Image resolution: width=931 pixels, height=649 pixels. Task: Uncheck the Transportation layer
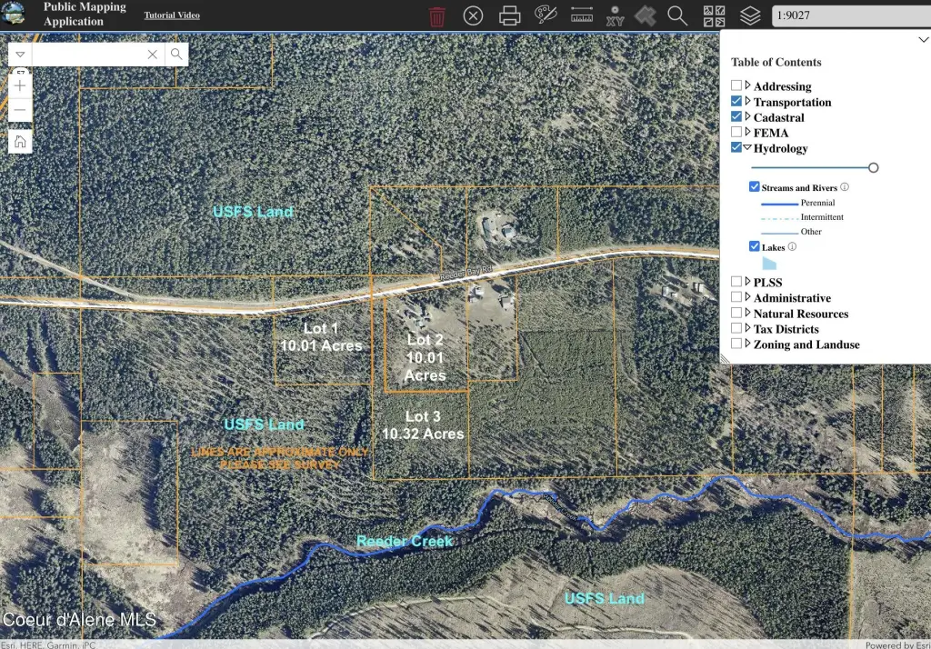tap(736, 102)
